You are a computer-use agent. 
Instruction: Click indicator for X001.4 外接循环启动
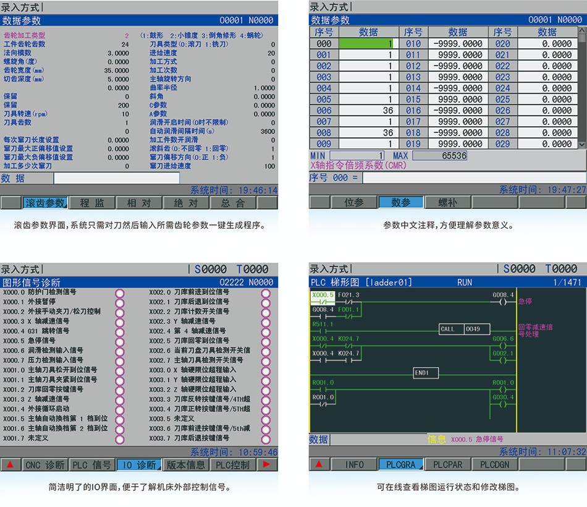[x=120, y=411]
